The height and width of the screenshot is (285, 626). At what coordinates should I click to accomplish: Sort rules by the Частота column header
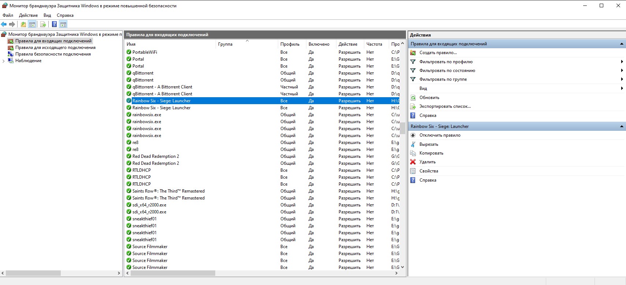[376, 44]
